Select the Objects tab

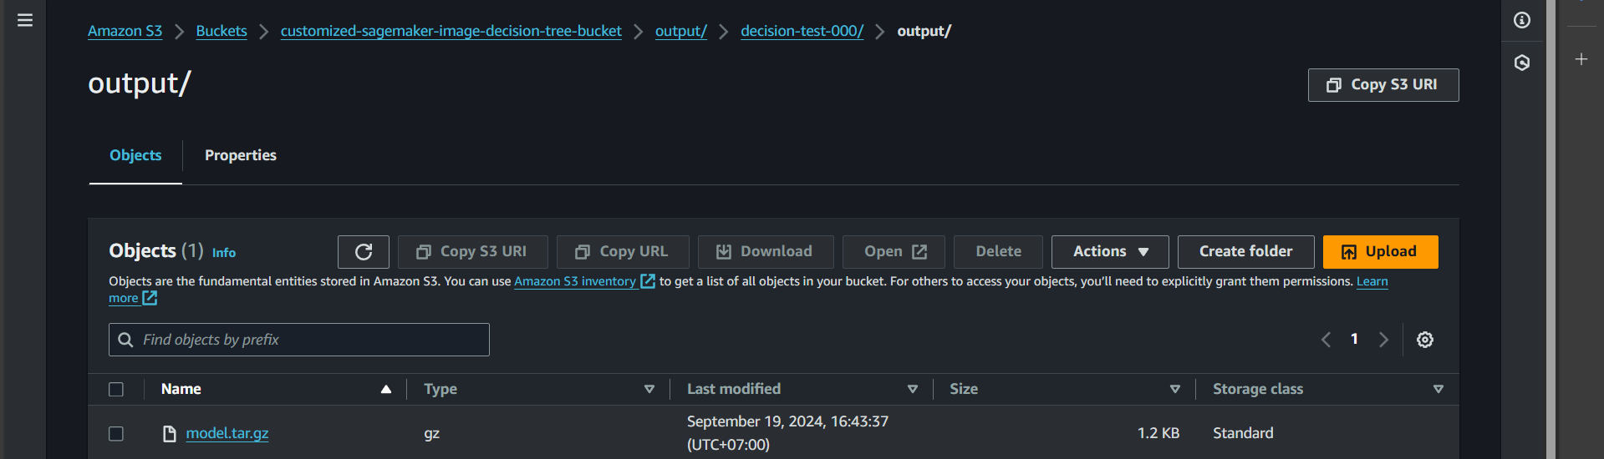tap(135, 155)
